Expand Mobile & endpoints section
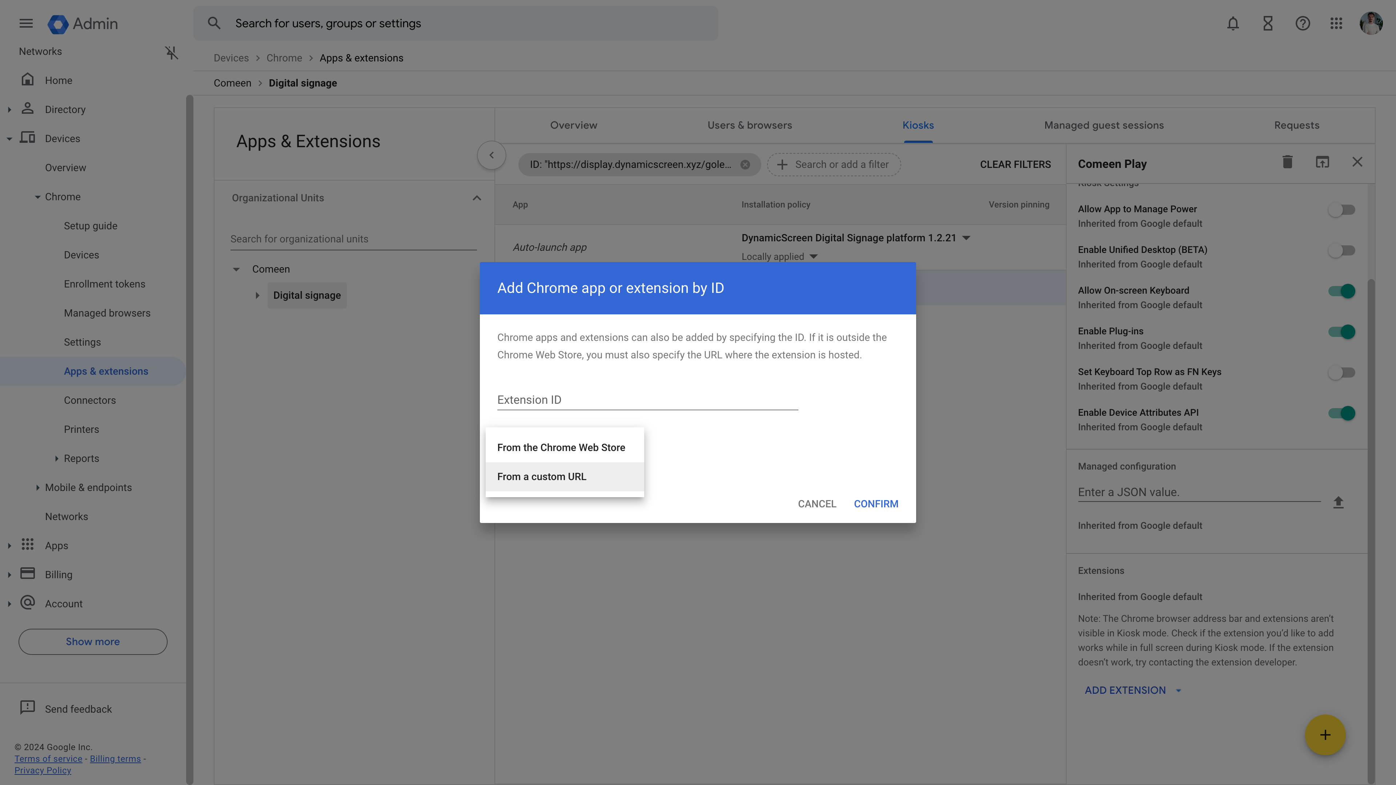Image resolution: width=1396 pixels, height=785 pixels. click(37, 488)
